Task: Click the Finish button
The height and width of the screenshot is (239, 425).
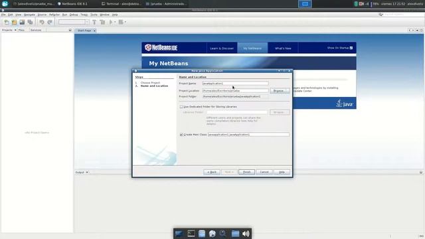Action: click(246, 172)
